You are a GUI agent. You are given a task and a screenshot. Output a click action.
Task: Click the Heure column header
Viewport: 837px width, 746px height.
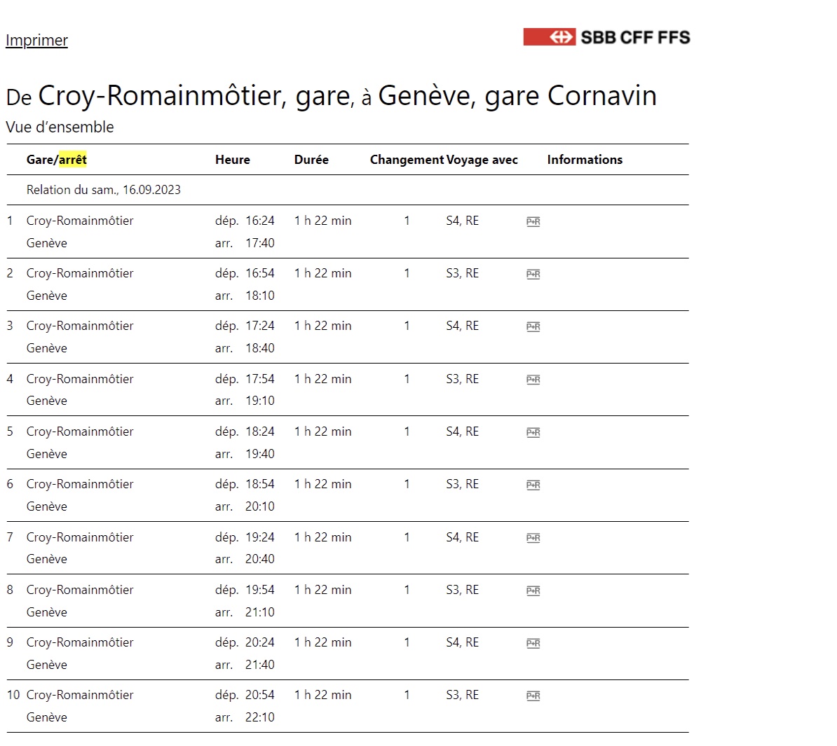(232, 160)
